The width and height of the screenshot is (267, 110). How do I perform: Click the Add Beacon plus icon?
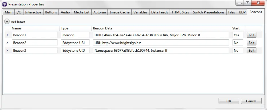(7, 21)
